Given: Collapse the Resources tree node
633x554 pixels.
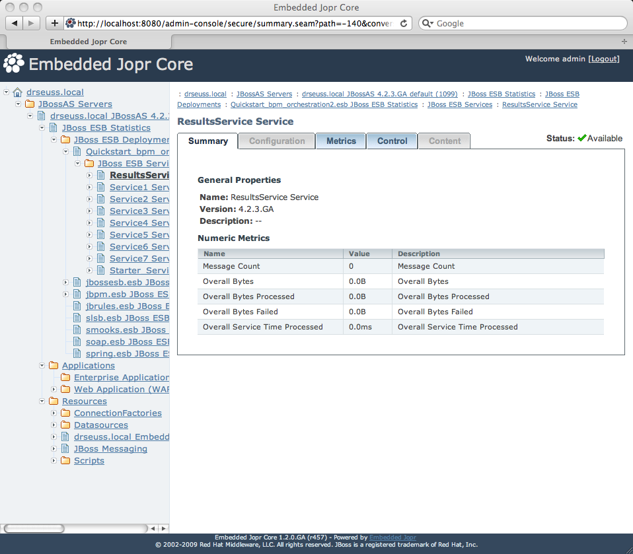Looking at the screenshot, I should pos(42,401).
